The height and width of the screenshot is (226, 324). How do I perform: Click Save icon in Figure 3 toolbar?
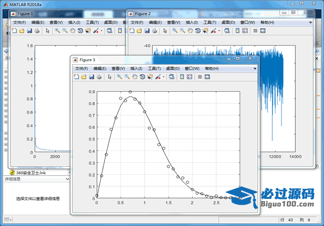(x=92, y=77)
